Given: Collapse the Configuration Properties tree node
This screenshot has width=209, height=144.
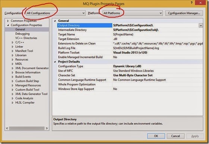Looking at the screenshot, I should click(8, 25).
